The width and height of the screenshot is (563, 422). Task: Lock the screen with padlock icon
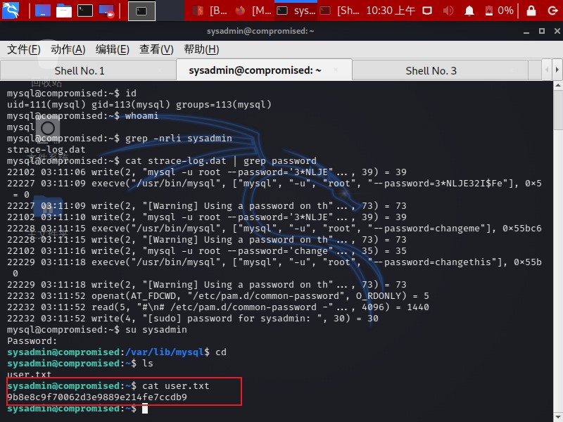(531, 11)
